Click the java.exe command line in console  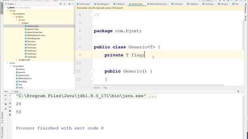(x=86, y=96)
